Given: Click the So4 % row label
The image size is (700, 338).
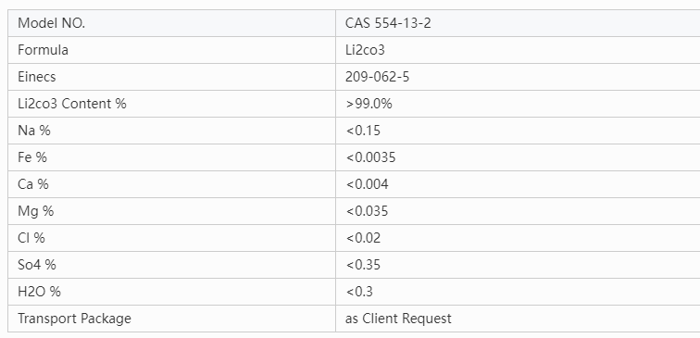Looking at the screenshot, I should 37,264.
